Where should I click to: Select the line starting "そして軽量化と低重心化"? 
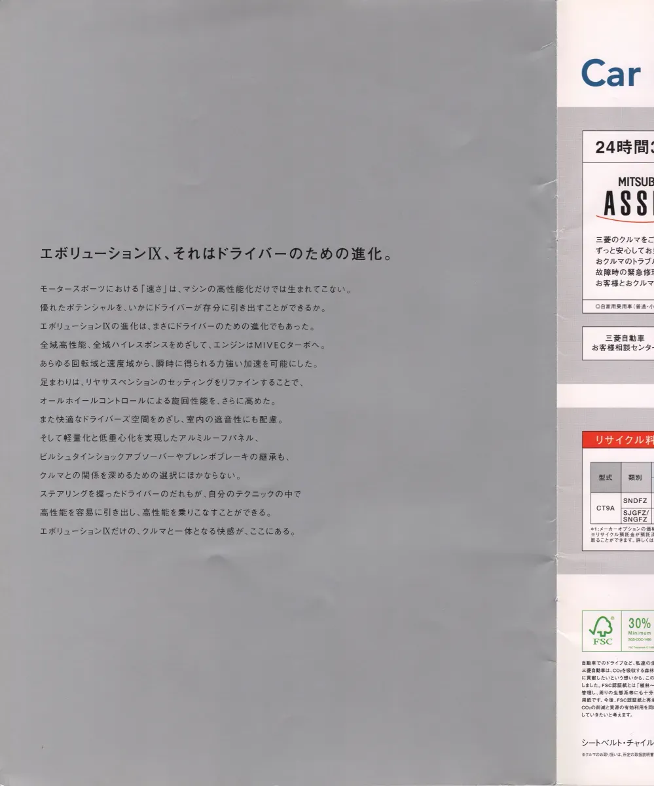pyautogui.click(x=151, y=438)
